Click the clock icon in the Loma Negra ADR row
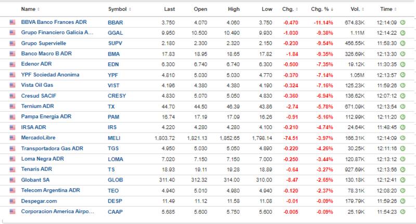 [x=402, y=159]
